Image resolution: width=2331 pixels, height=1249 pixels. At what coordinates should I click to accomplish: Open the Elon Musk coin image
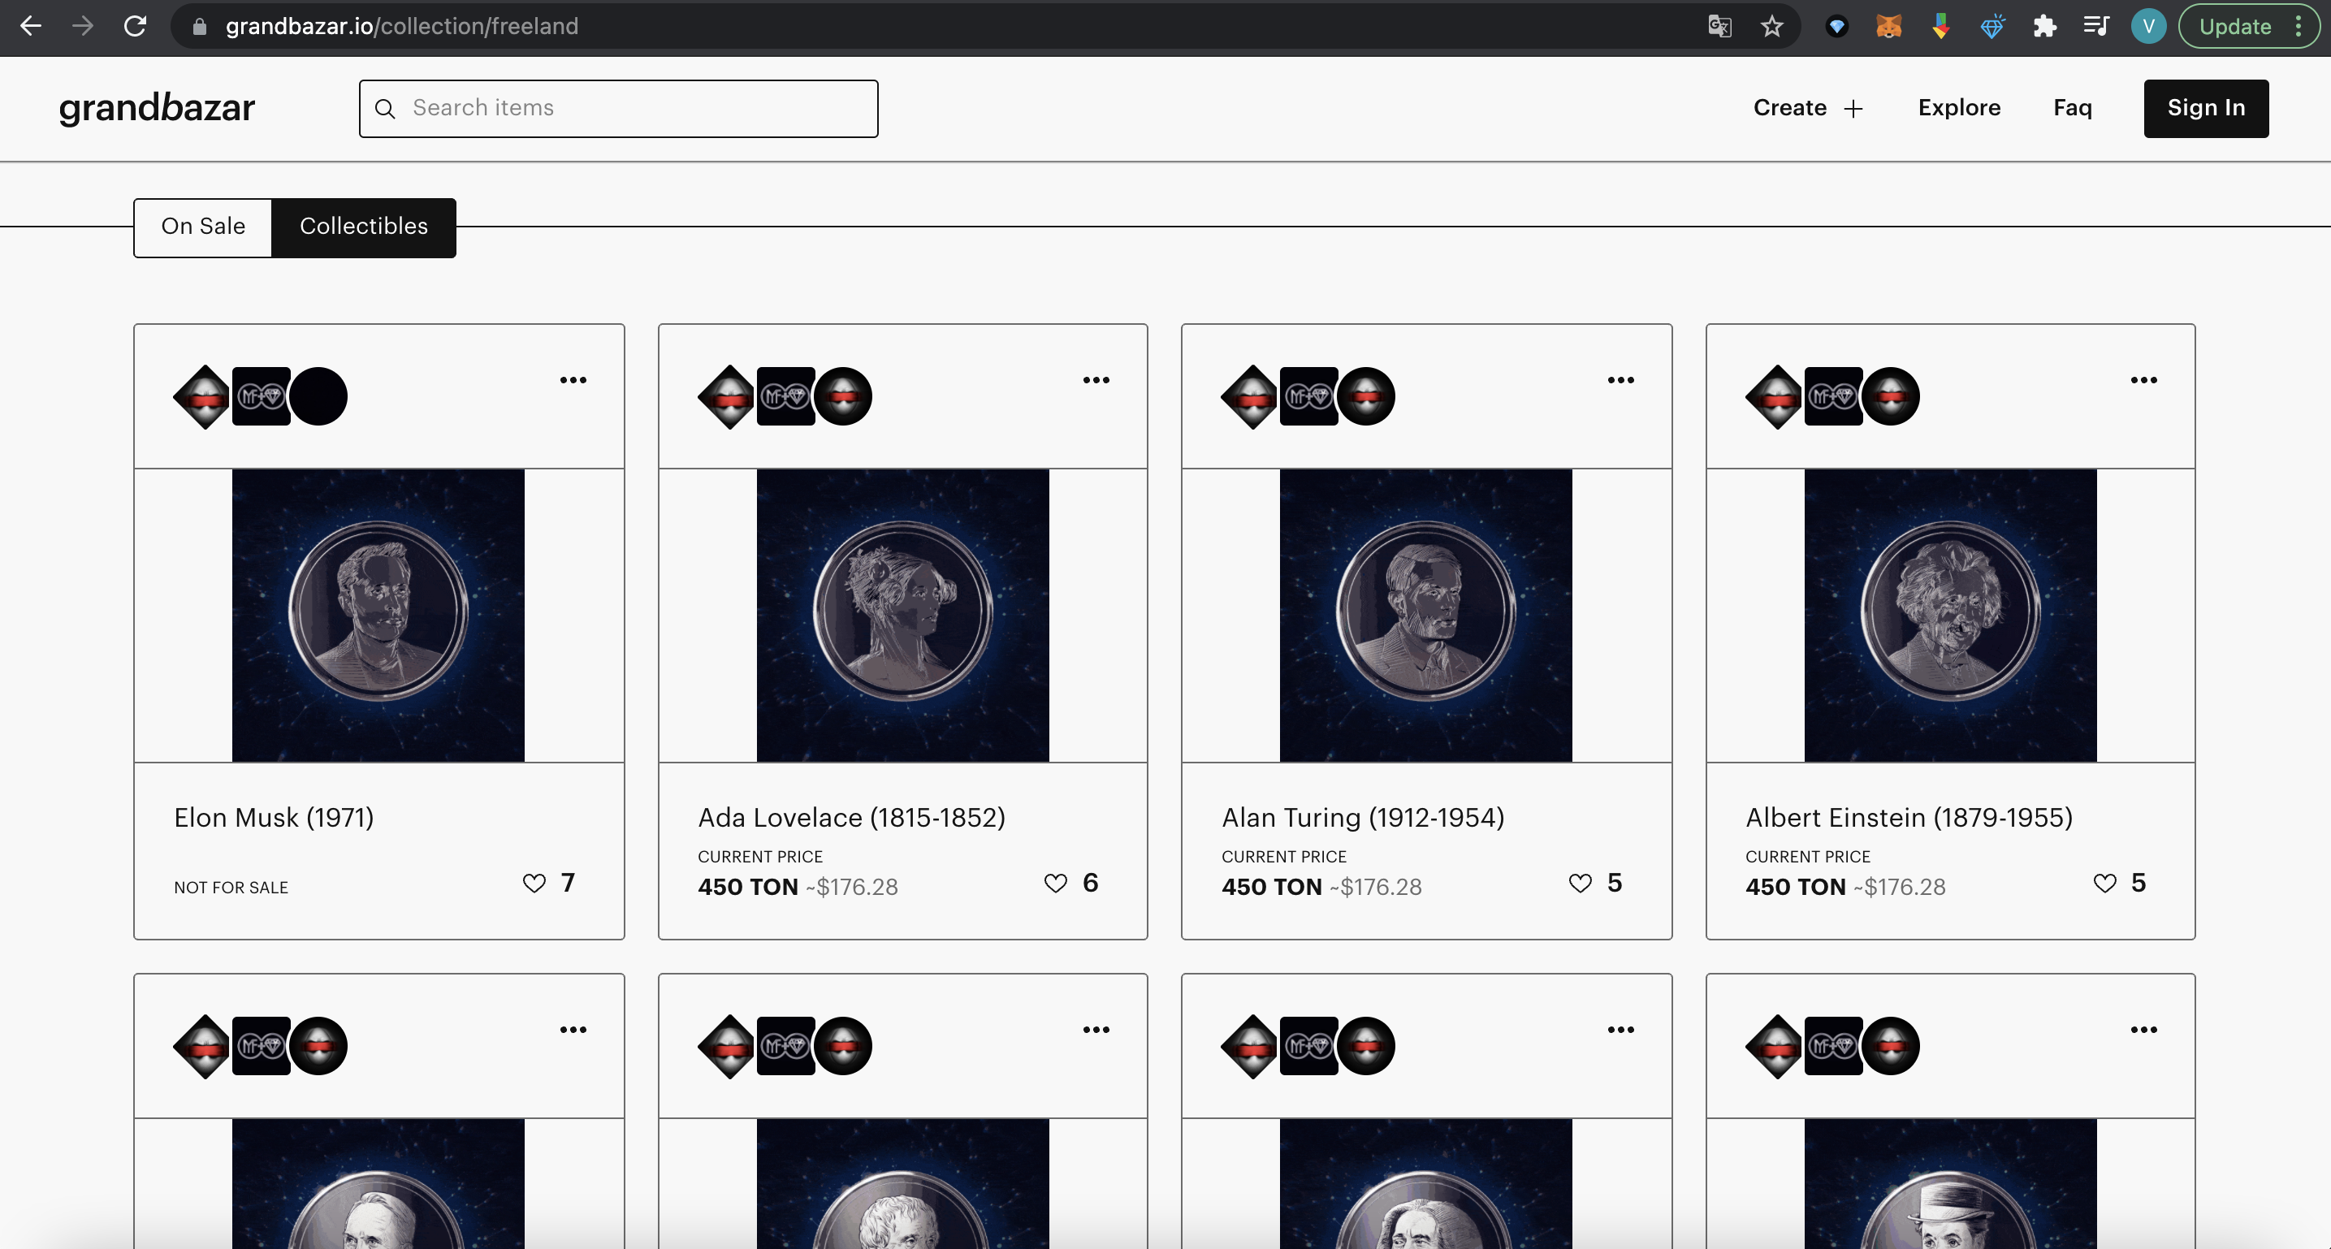tap(378, 616)
